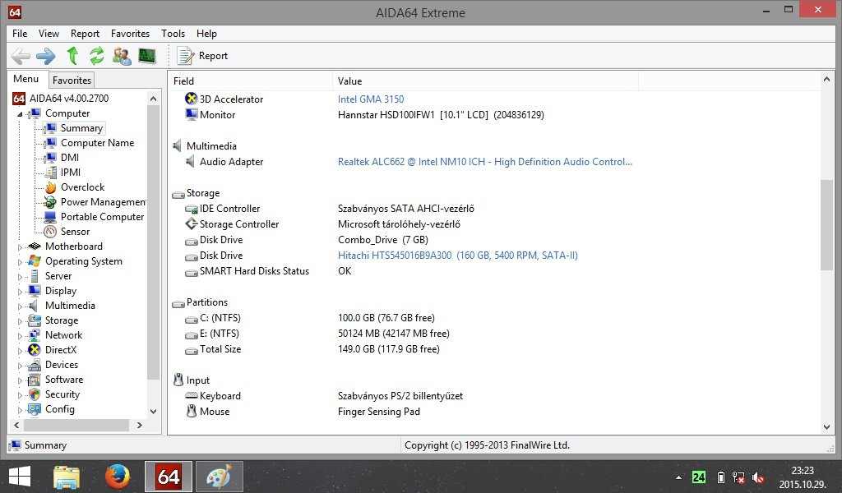Open the Help menu
Viewport: 842px width, 493px height.
pyautogui.click(x=206, y=33)
